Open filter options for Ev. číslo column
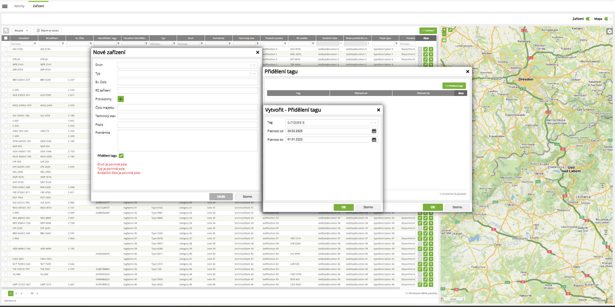Image resolution: width=615 pixels, height=307 pixels. tap(91, 44)
